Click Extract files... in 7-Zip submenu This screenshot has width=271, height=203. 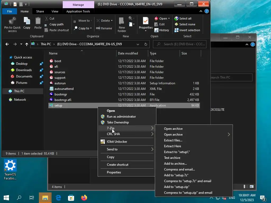(x=194, y=140)
